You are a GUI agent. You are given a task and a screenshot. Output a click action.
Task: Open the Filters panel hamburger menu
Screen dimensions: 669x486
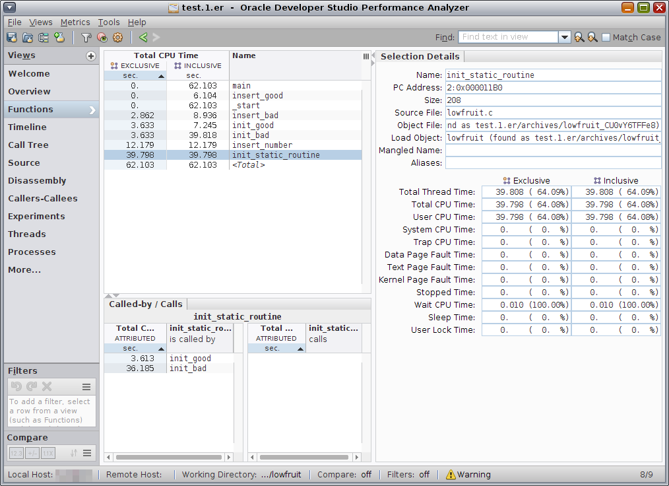coord(86,387)
